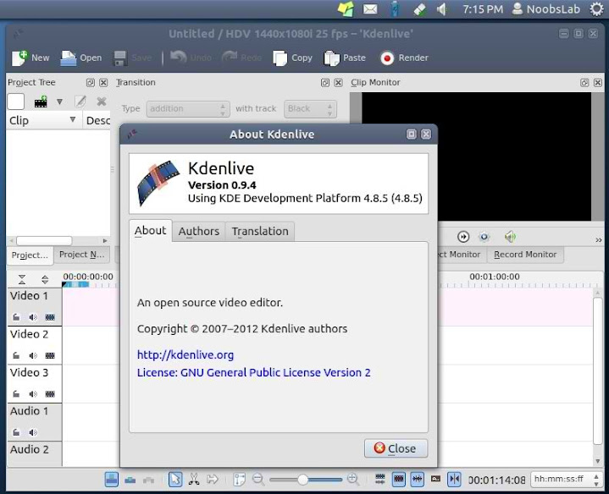
Task: Activate the selection arrow tool
Action: pos(175,480)
